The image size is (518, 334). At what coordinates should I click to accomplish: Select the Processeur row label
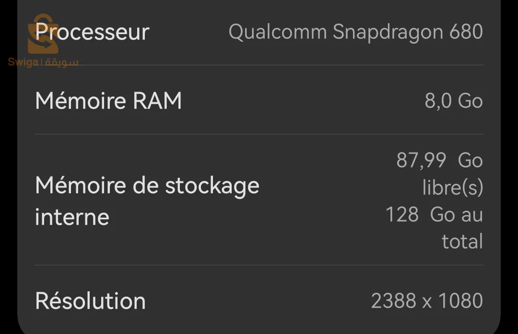pyautogui.click(x=93, y=32)
